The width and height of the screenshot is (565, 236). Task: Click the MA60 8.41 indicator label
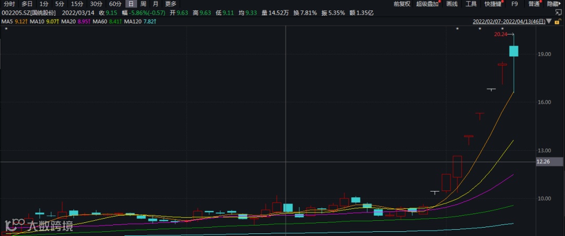point(107,21)
